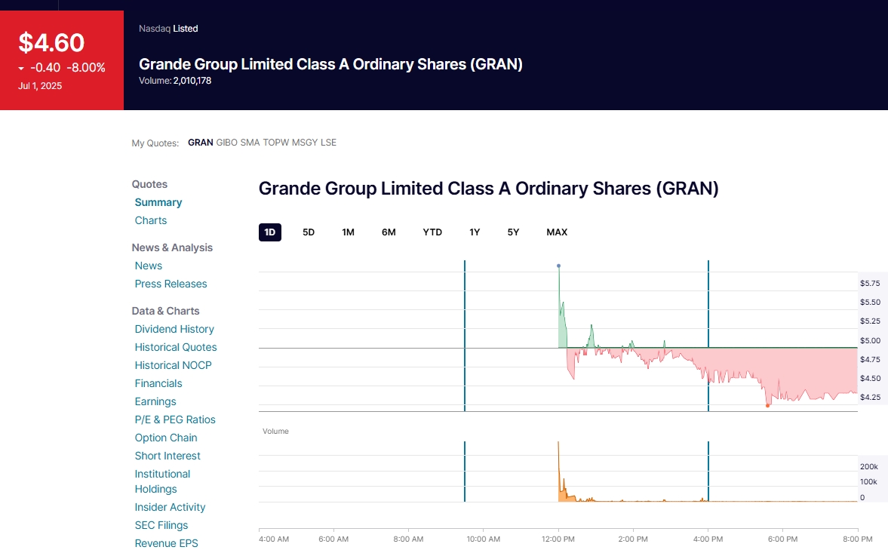Viewport: 888px width, 550px height.
Task: Open the Charts sidebar link
Action: tap(151, 220)
